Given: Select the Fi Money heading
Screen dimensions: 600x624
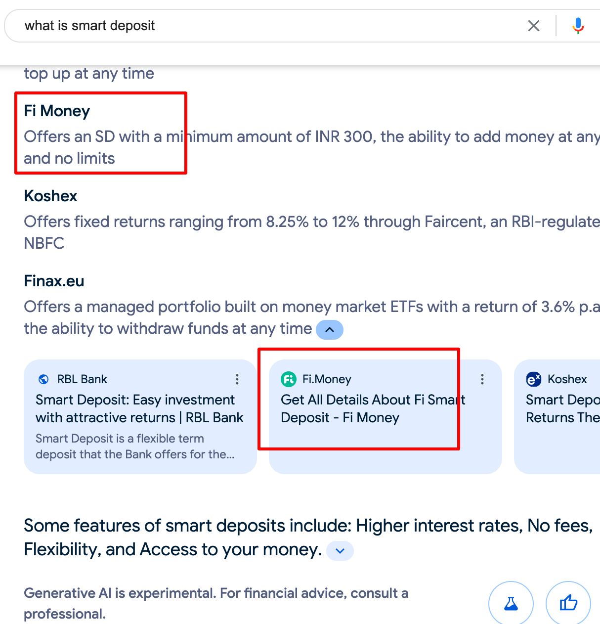Looking at the screenshot, I should [x=57, y=111].
